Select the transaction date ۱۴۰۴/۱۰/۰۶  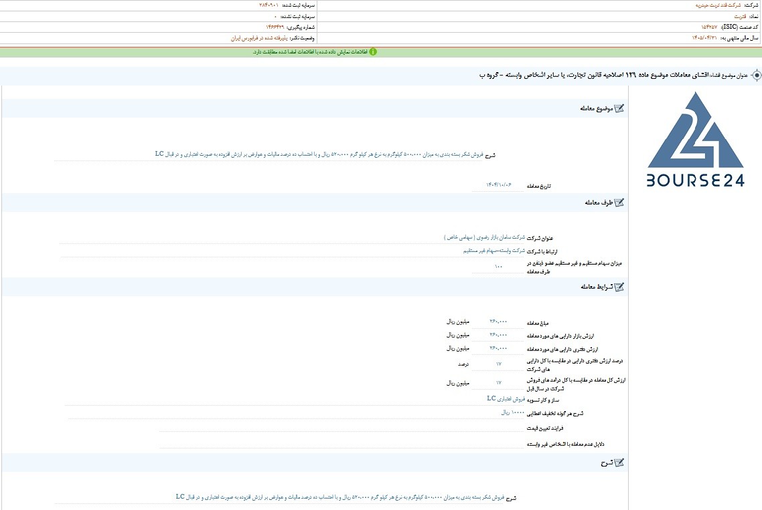tap(499, 185)
